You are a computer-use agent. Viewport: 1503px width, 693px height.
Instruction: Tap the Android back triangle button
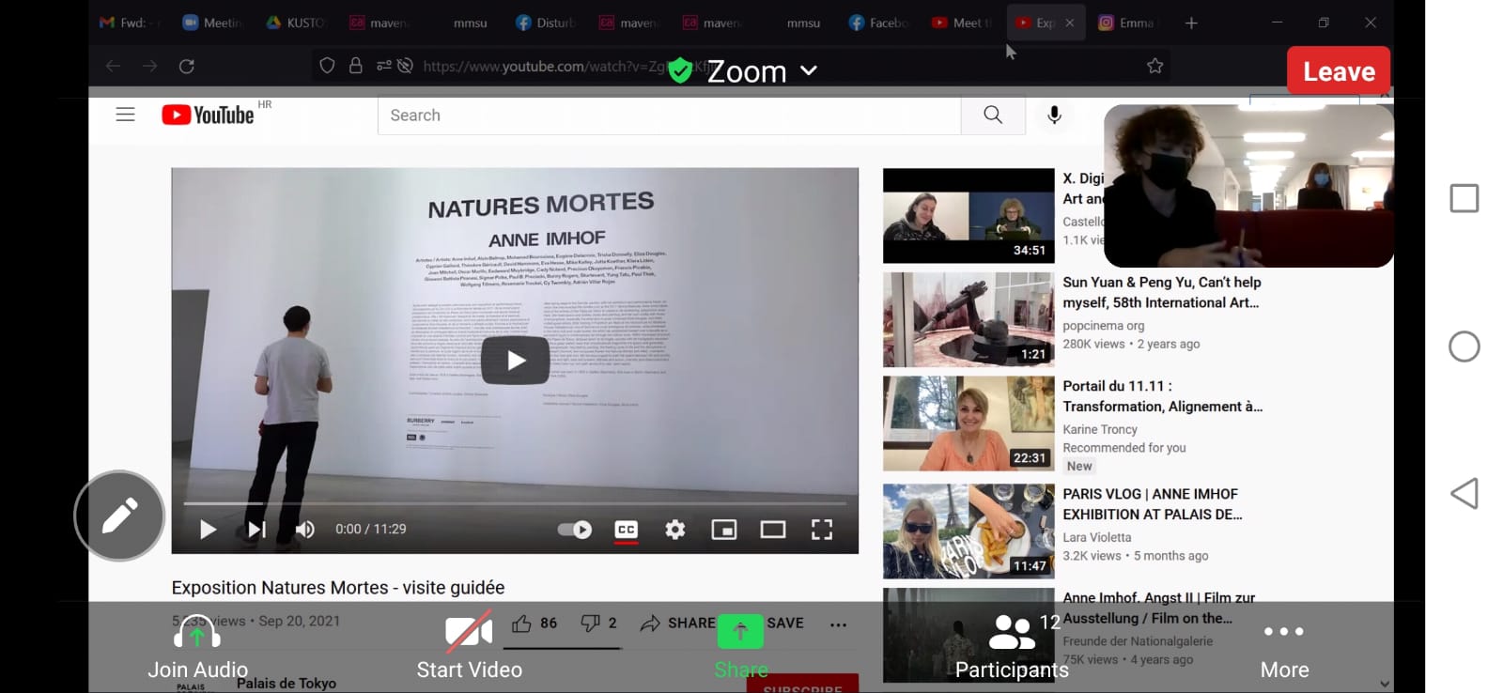[1464, 494]
